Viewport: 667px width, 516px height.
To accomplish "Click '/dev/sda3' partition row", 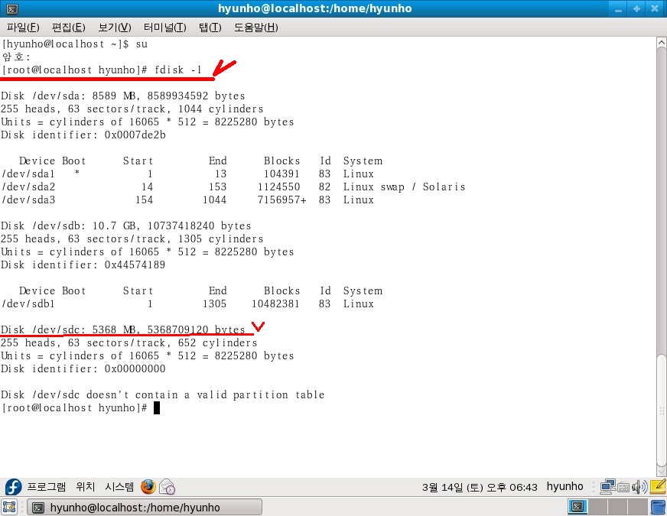I will tap(187, 200).
